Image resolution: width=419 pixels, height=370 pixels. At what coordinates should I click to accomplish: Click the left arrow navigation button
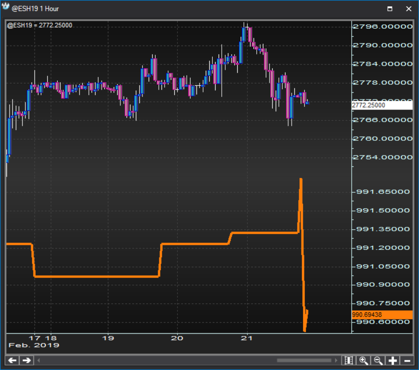12,360
